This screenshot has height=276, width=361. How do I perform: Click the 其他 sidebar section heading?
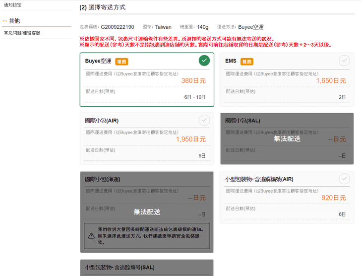[14, 21]
